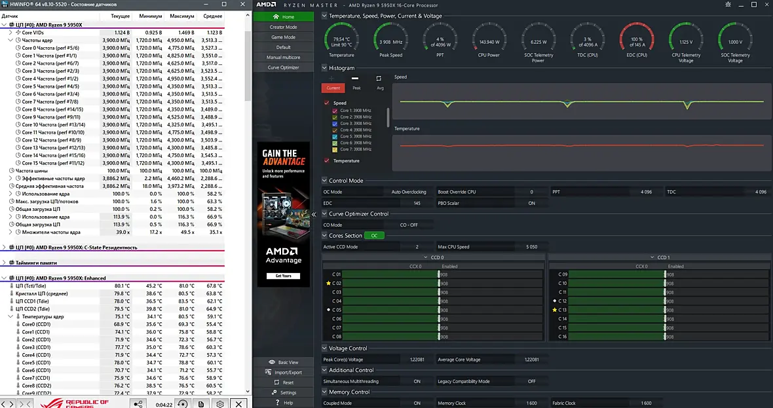Viewport: 773px width, 408px height.
Task: Toggle Core 3 speed checkbox
Action: tap(335, 124)
